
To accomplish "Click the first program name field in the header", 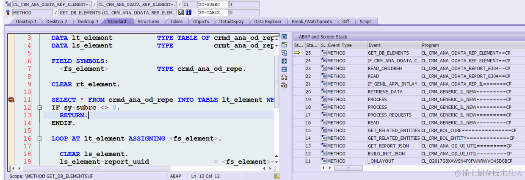I will pyautogui.click(x=52, y=5).
